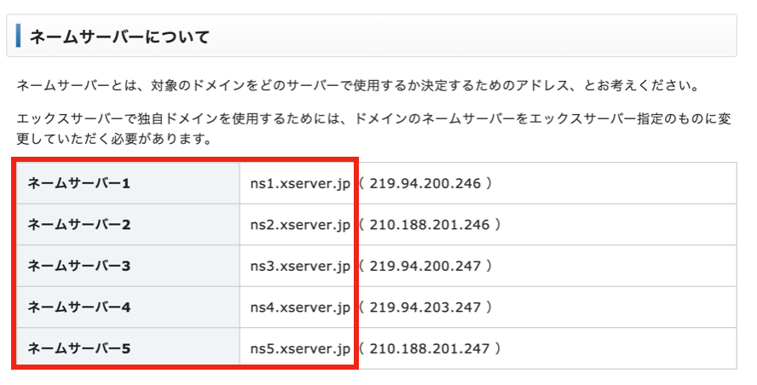Click the IP address 219.94.200.247
This screenshot has height=385, width=757.
point(425,266)
